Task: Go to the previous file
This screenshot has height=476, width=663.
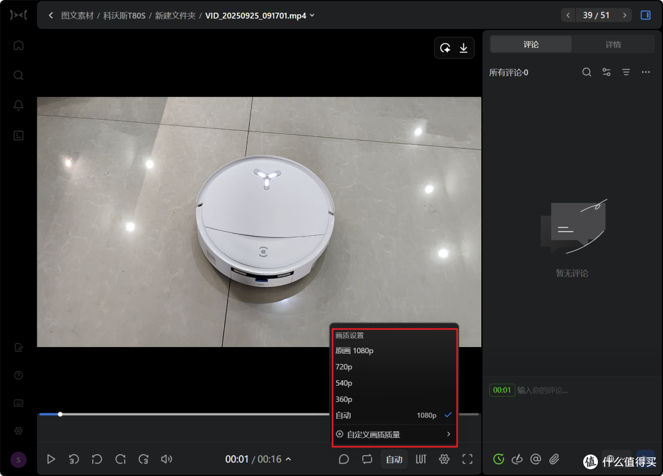Action: tap(568, 15)
